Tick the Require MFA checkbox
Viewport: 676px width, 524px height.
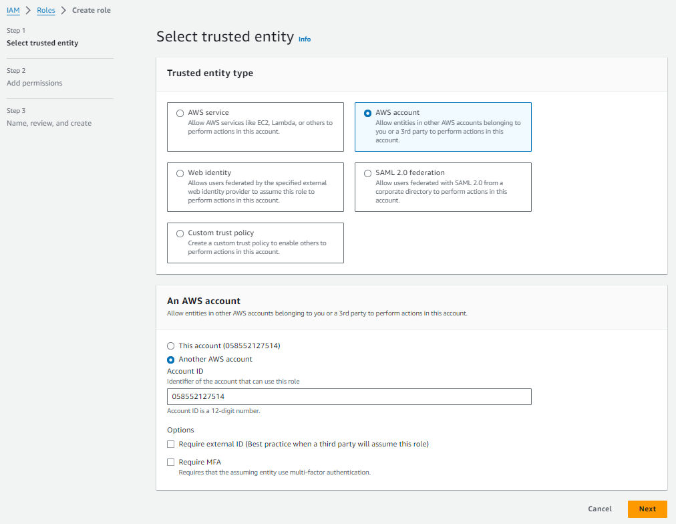(x=171, y=462)
